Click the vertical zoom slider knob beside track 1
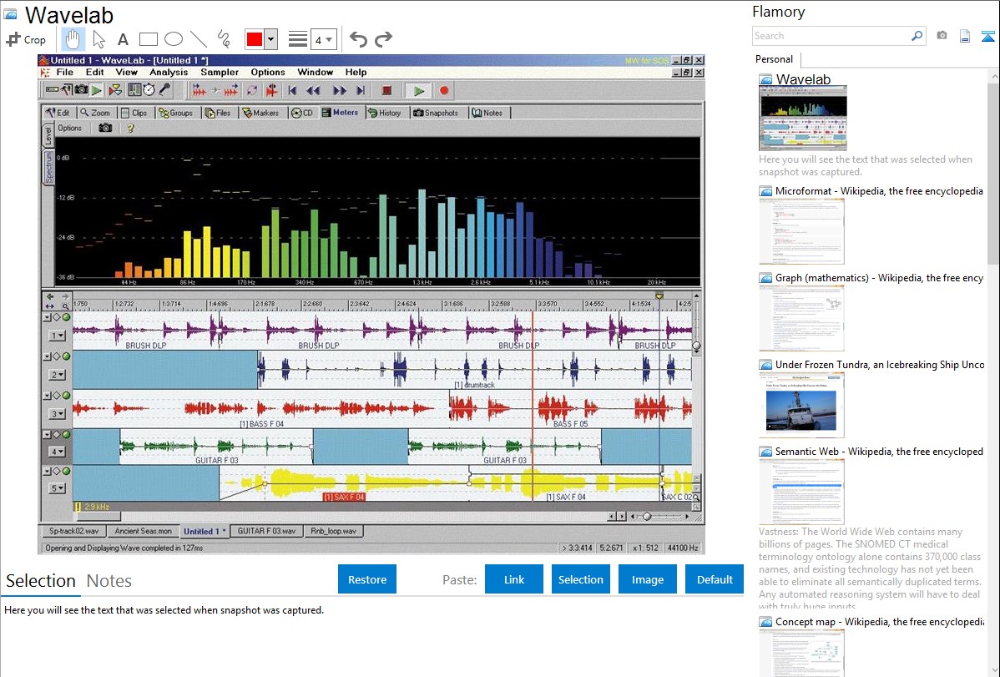This screenshot has height=677, width=1000. click(x=696, y=346)
